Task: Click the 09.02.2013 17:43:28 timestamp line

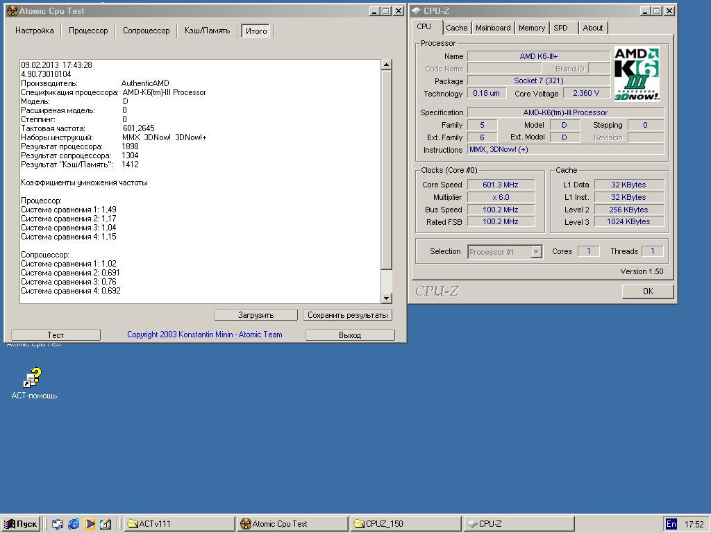Action: pos(56,65)
